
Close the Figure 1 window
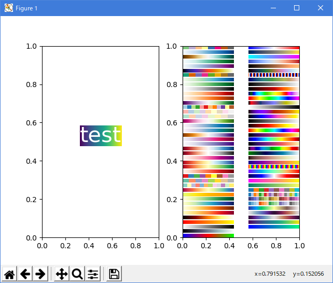pos(321,8)
